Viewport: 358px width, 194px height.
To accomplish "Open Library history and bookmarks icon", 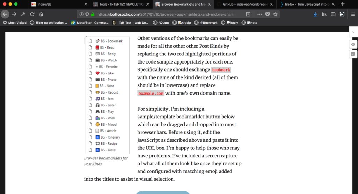I will pos(324,14).
